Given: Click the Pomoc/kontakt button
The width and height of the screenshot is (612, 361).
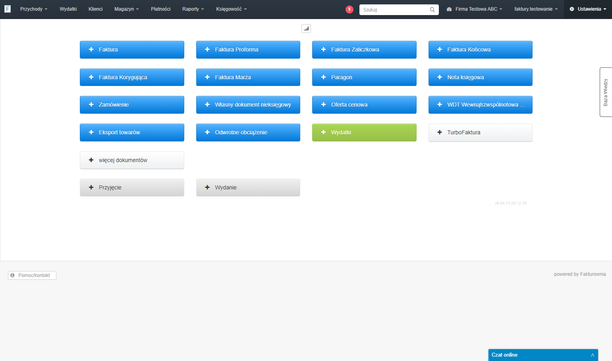Looking at the screenshot, I should 32,275.
